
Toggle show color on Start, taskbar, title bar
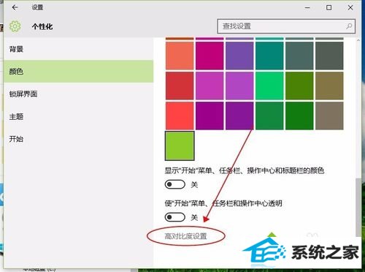[175, 184]
